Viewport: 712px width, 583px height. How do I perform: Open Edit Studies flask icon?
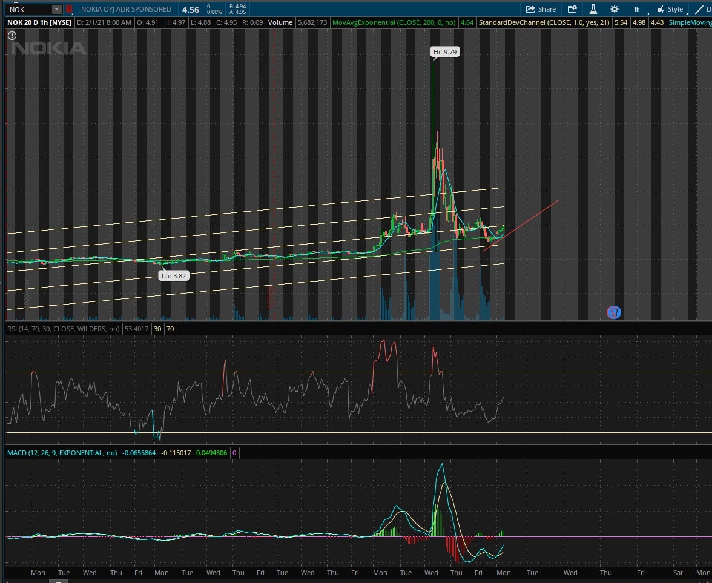[x=593, y=9]
